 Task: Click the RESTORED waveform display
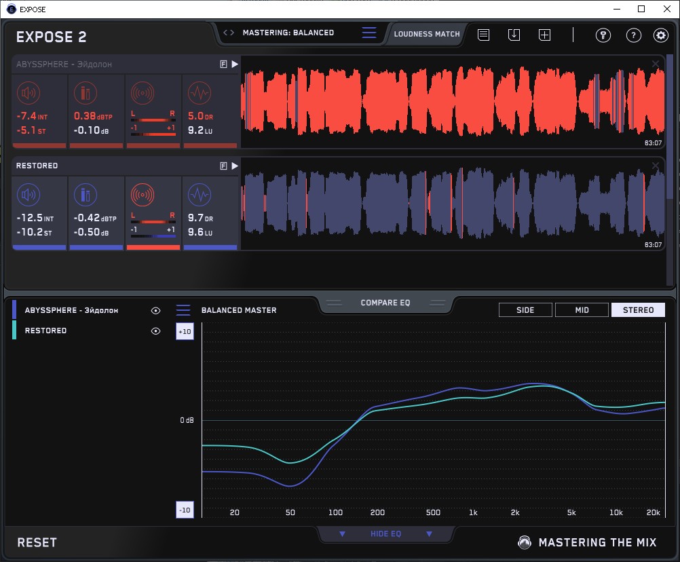tap(453, 204)
